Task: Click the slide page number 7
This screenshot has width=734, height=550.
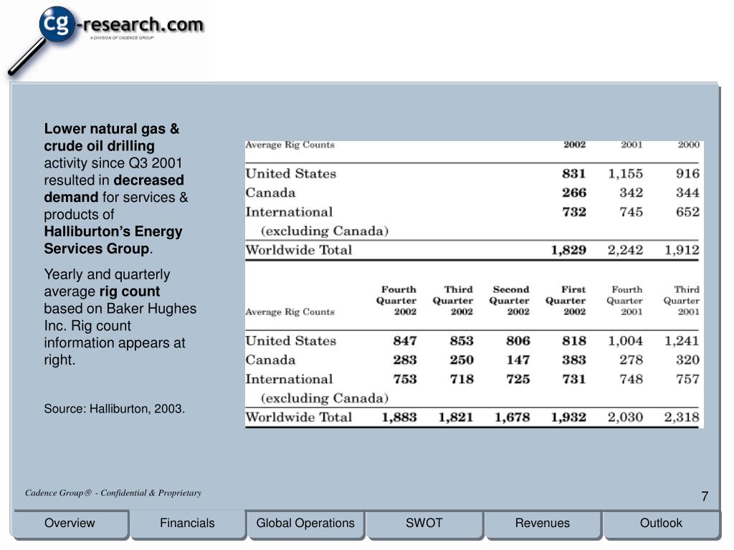Action: click(705, 496)
